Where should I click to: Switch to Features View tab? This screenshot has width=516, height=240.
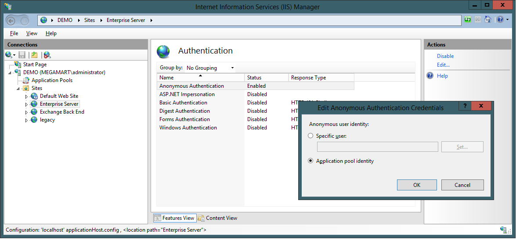175,218
